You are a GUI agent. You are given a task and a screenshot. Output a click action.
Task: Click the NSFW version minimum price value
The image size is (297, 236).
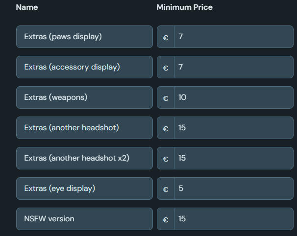tap(233, 219)
